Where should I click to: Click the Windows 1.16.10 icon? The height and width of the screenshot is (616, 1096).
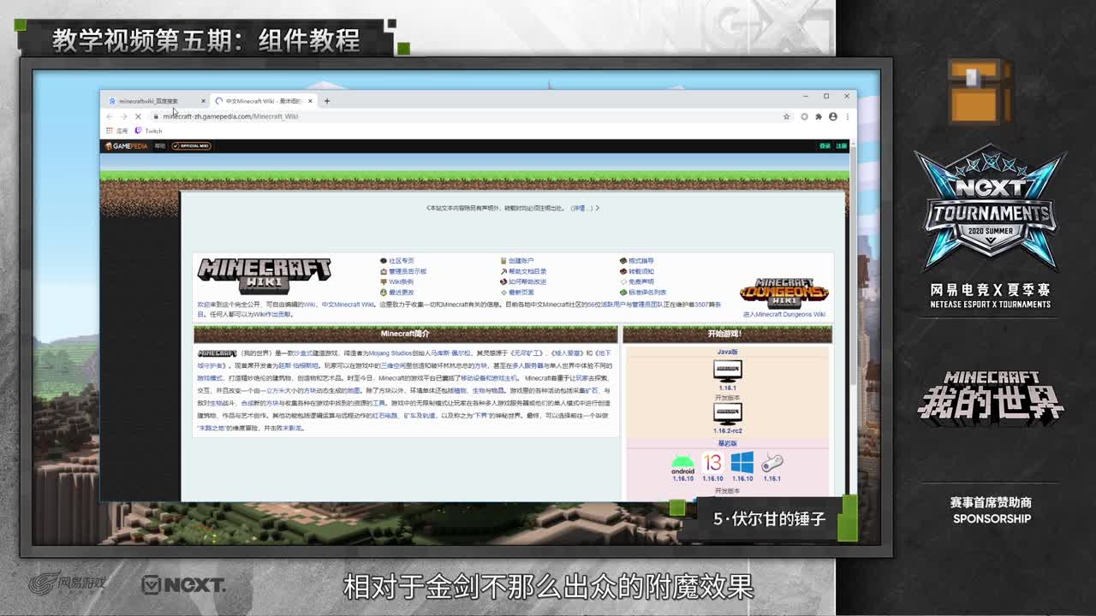click(x=742, y=463)
